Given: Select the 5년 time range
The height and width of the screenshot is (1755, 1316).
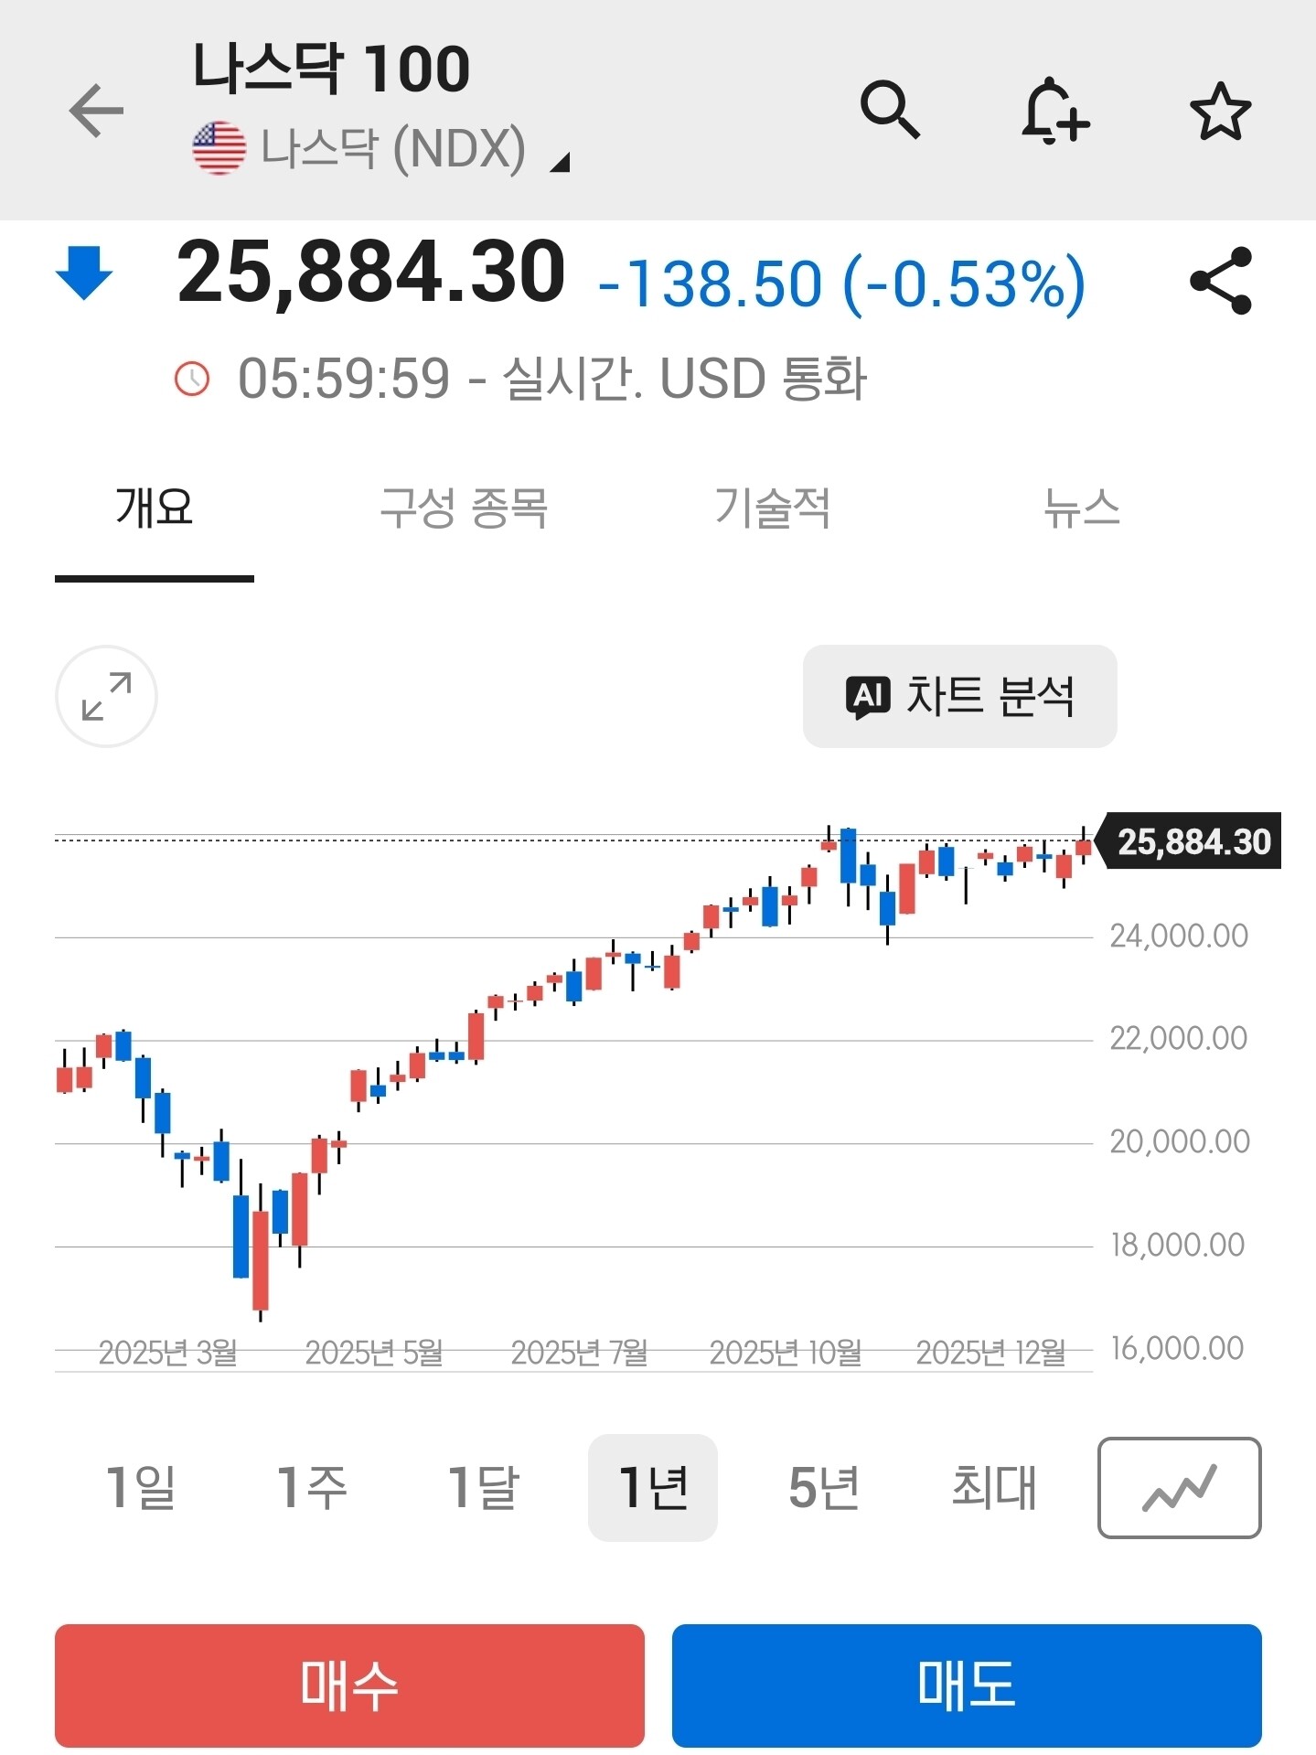Looking at the screenshot, I should 823,1487.
